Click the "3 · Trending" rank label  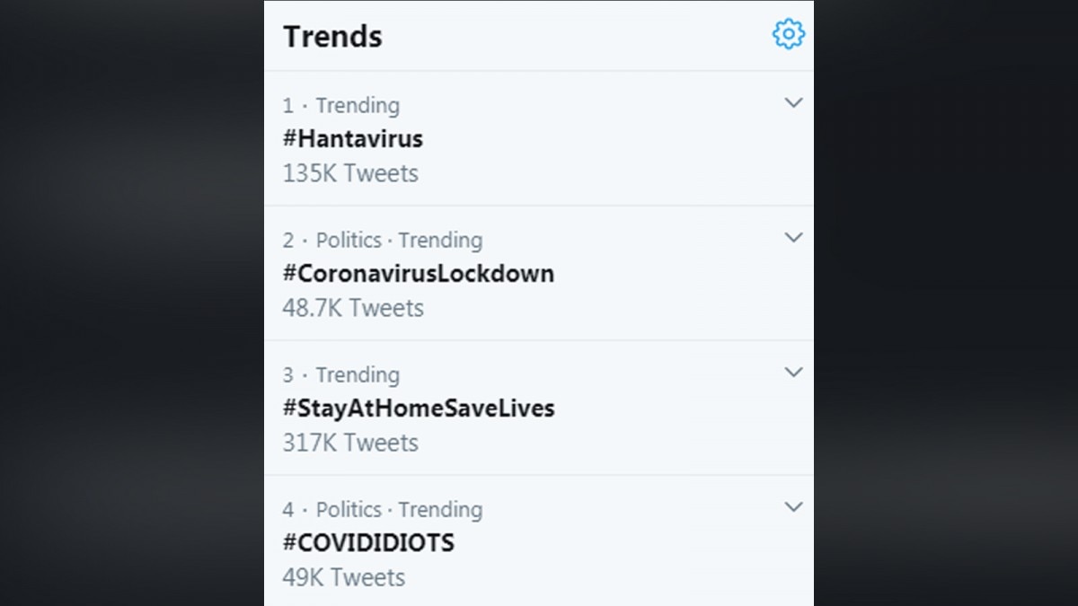pos(340,375)
